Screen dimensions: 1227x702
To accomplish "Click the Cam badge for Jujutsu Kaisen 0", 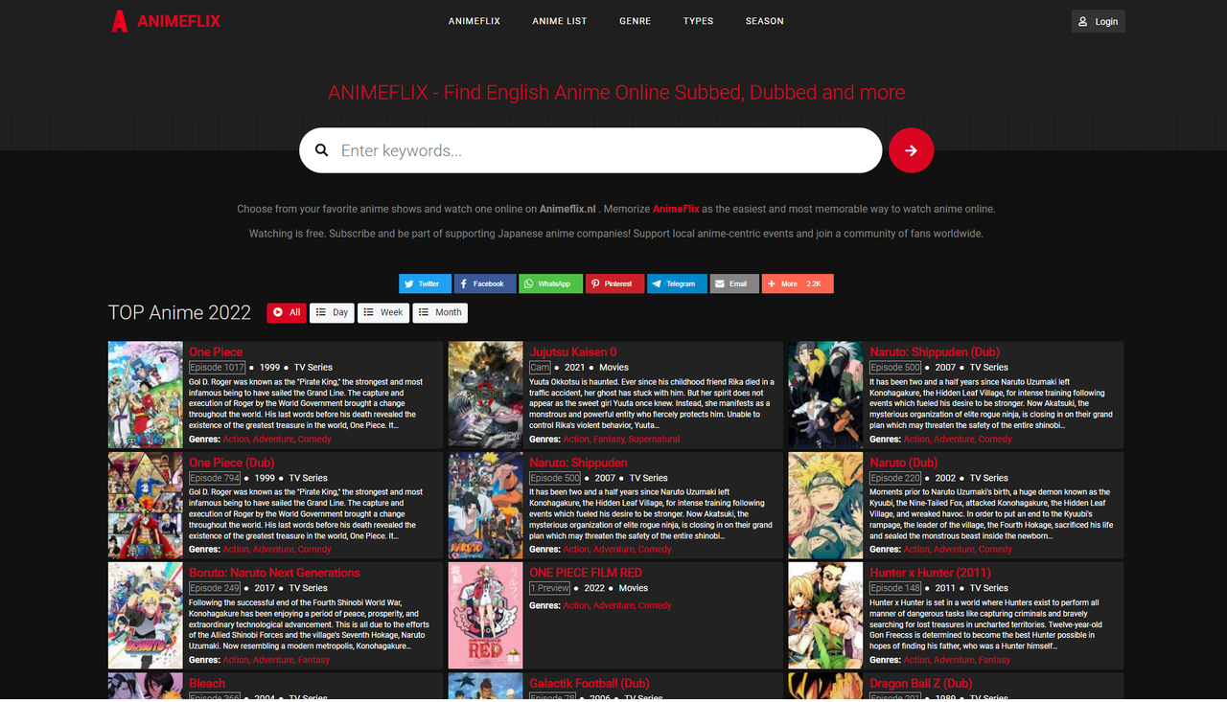I will coord(540,367).
